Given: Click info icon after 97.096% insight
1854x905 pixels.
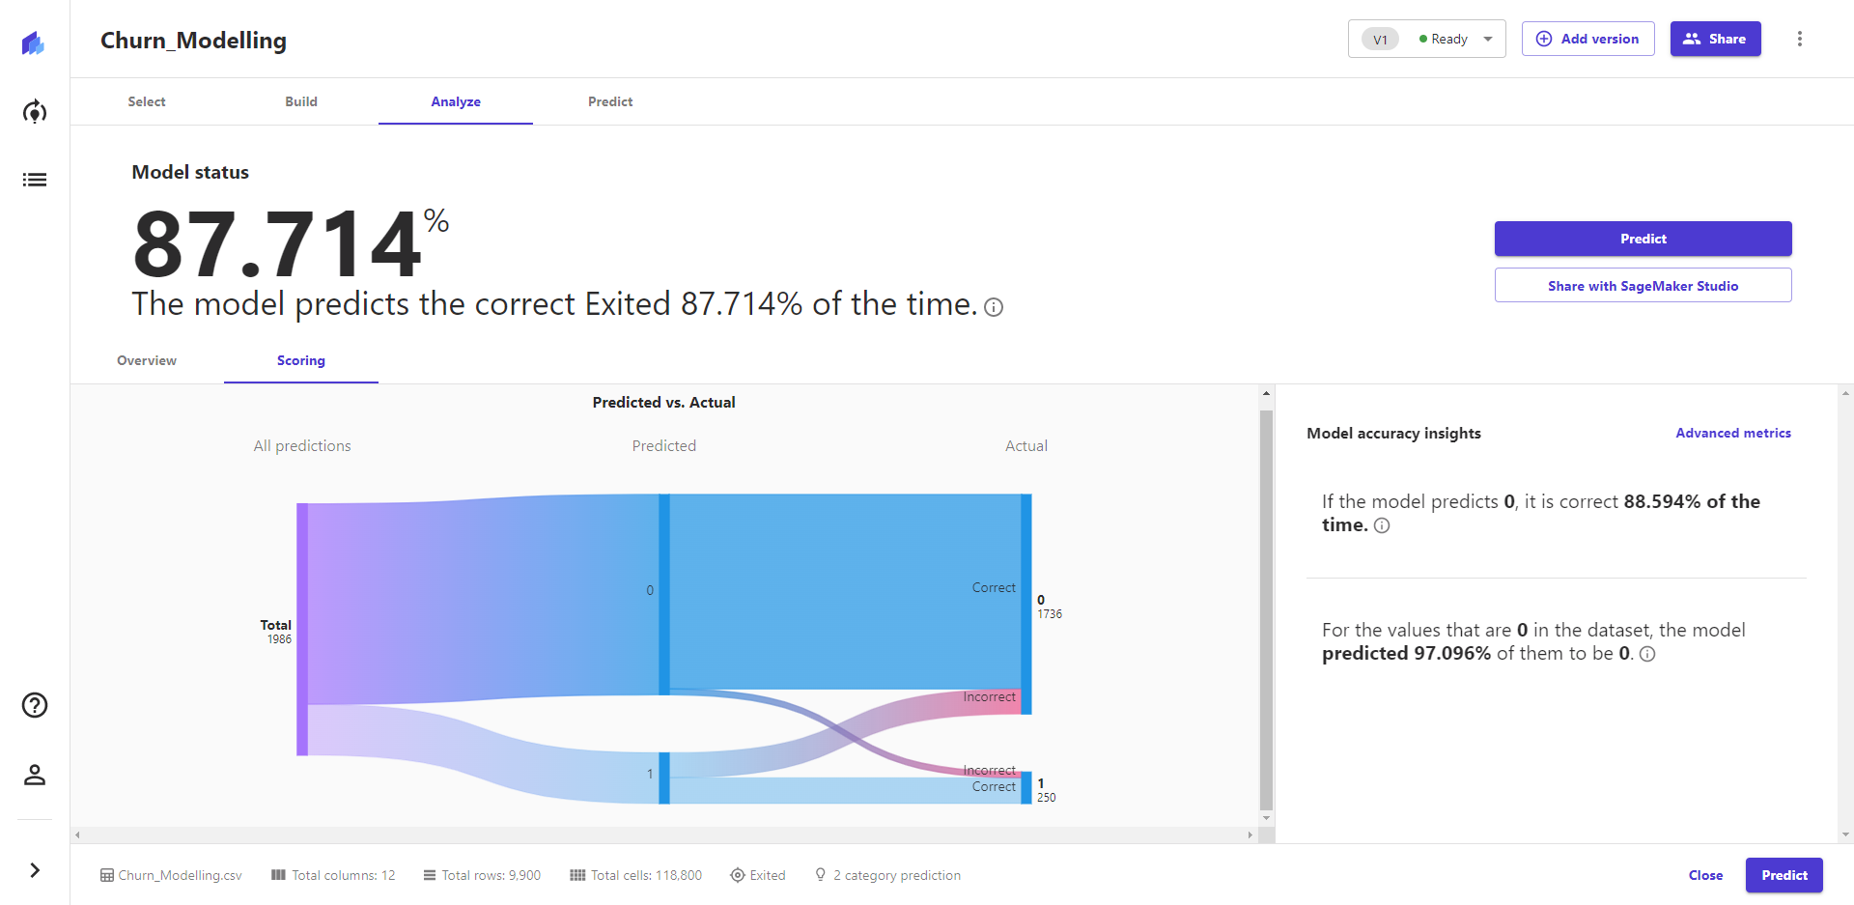Looking at the screenshot, I should (x=1647, y=654).
